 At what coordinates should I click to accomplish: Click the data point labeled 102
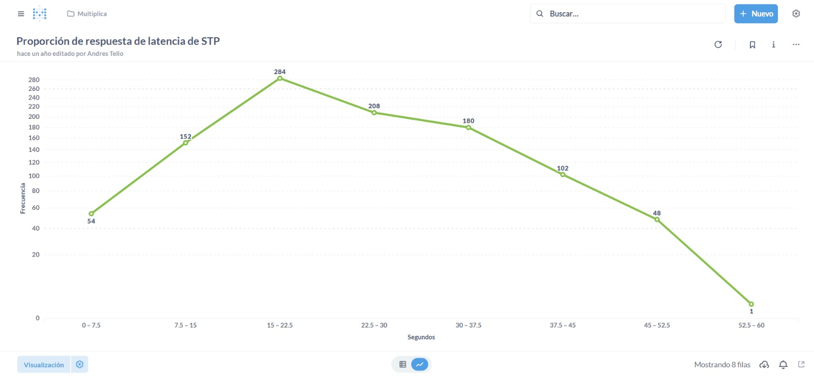[563, 175]
